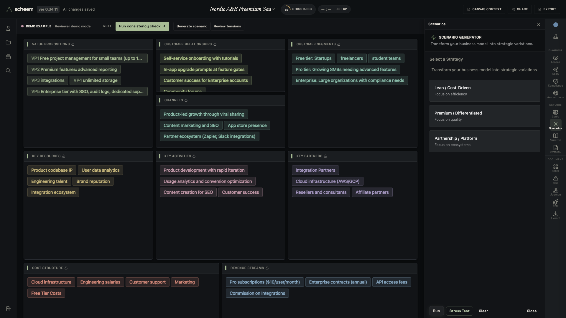This screenshot has height=318, width=566.
Task: Toggle lock on Channels block
Action: [186, 100]
